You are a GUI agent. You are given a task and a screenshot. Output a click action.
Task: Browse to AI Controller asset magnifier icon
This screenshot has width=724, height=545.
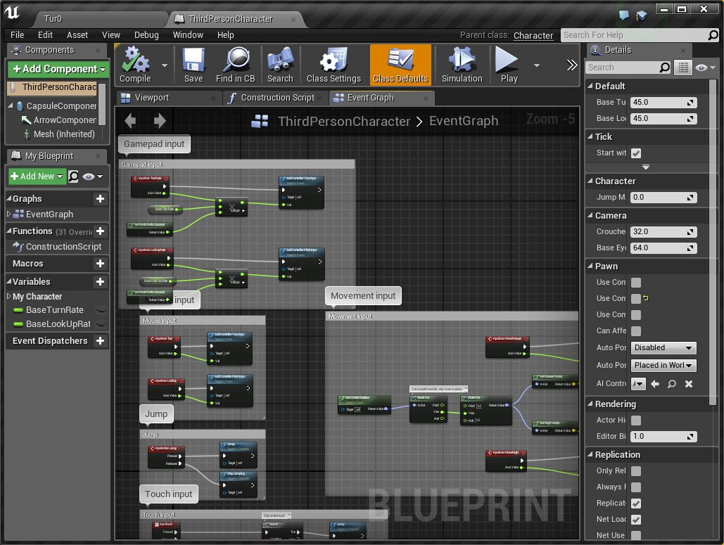pyautogui.click(x=672, y=384)
